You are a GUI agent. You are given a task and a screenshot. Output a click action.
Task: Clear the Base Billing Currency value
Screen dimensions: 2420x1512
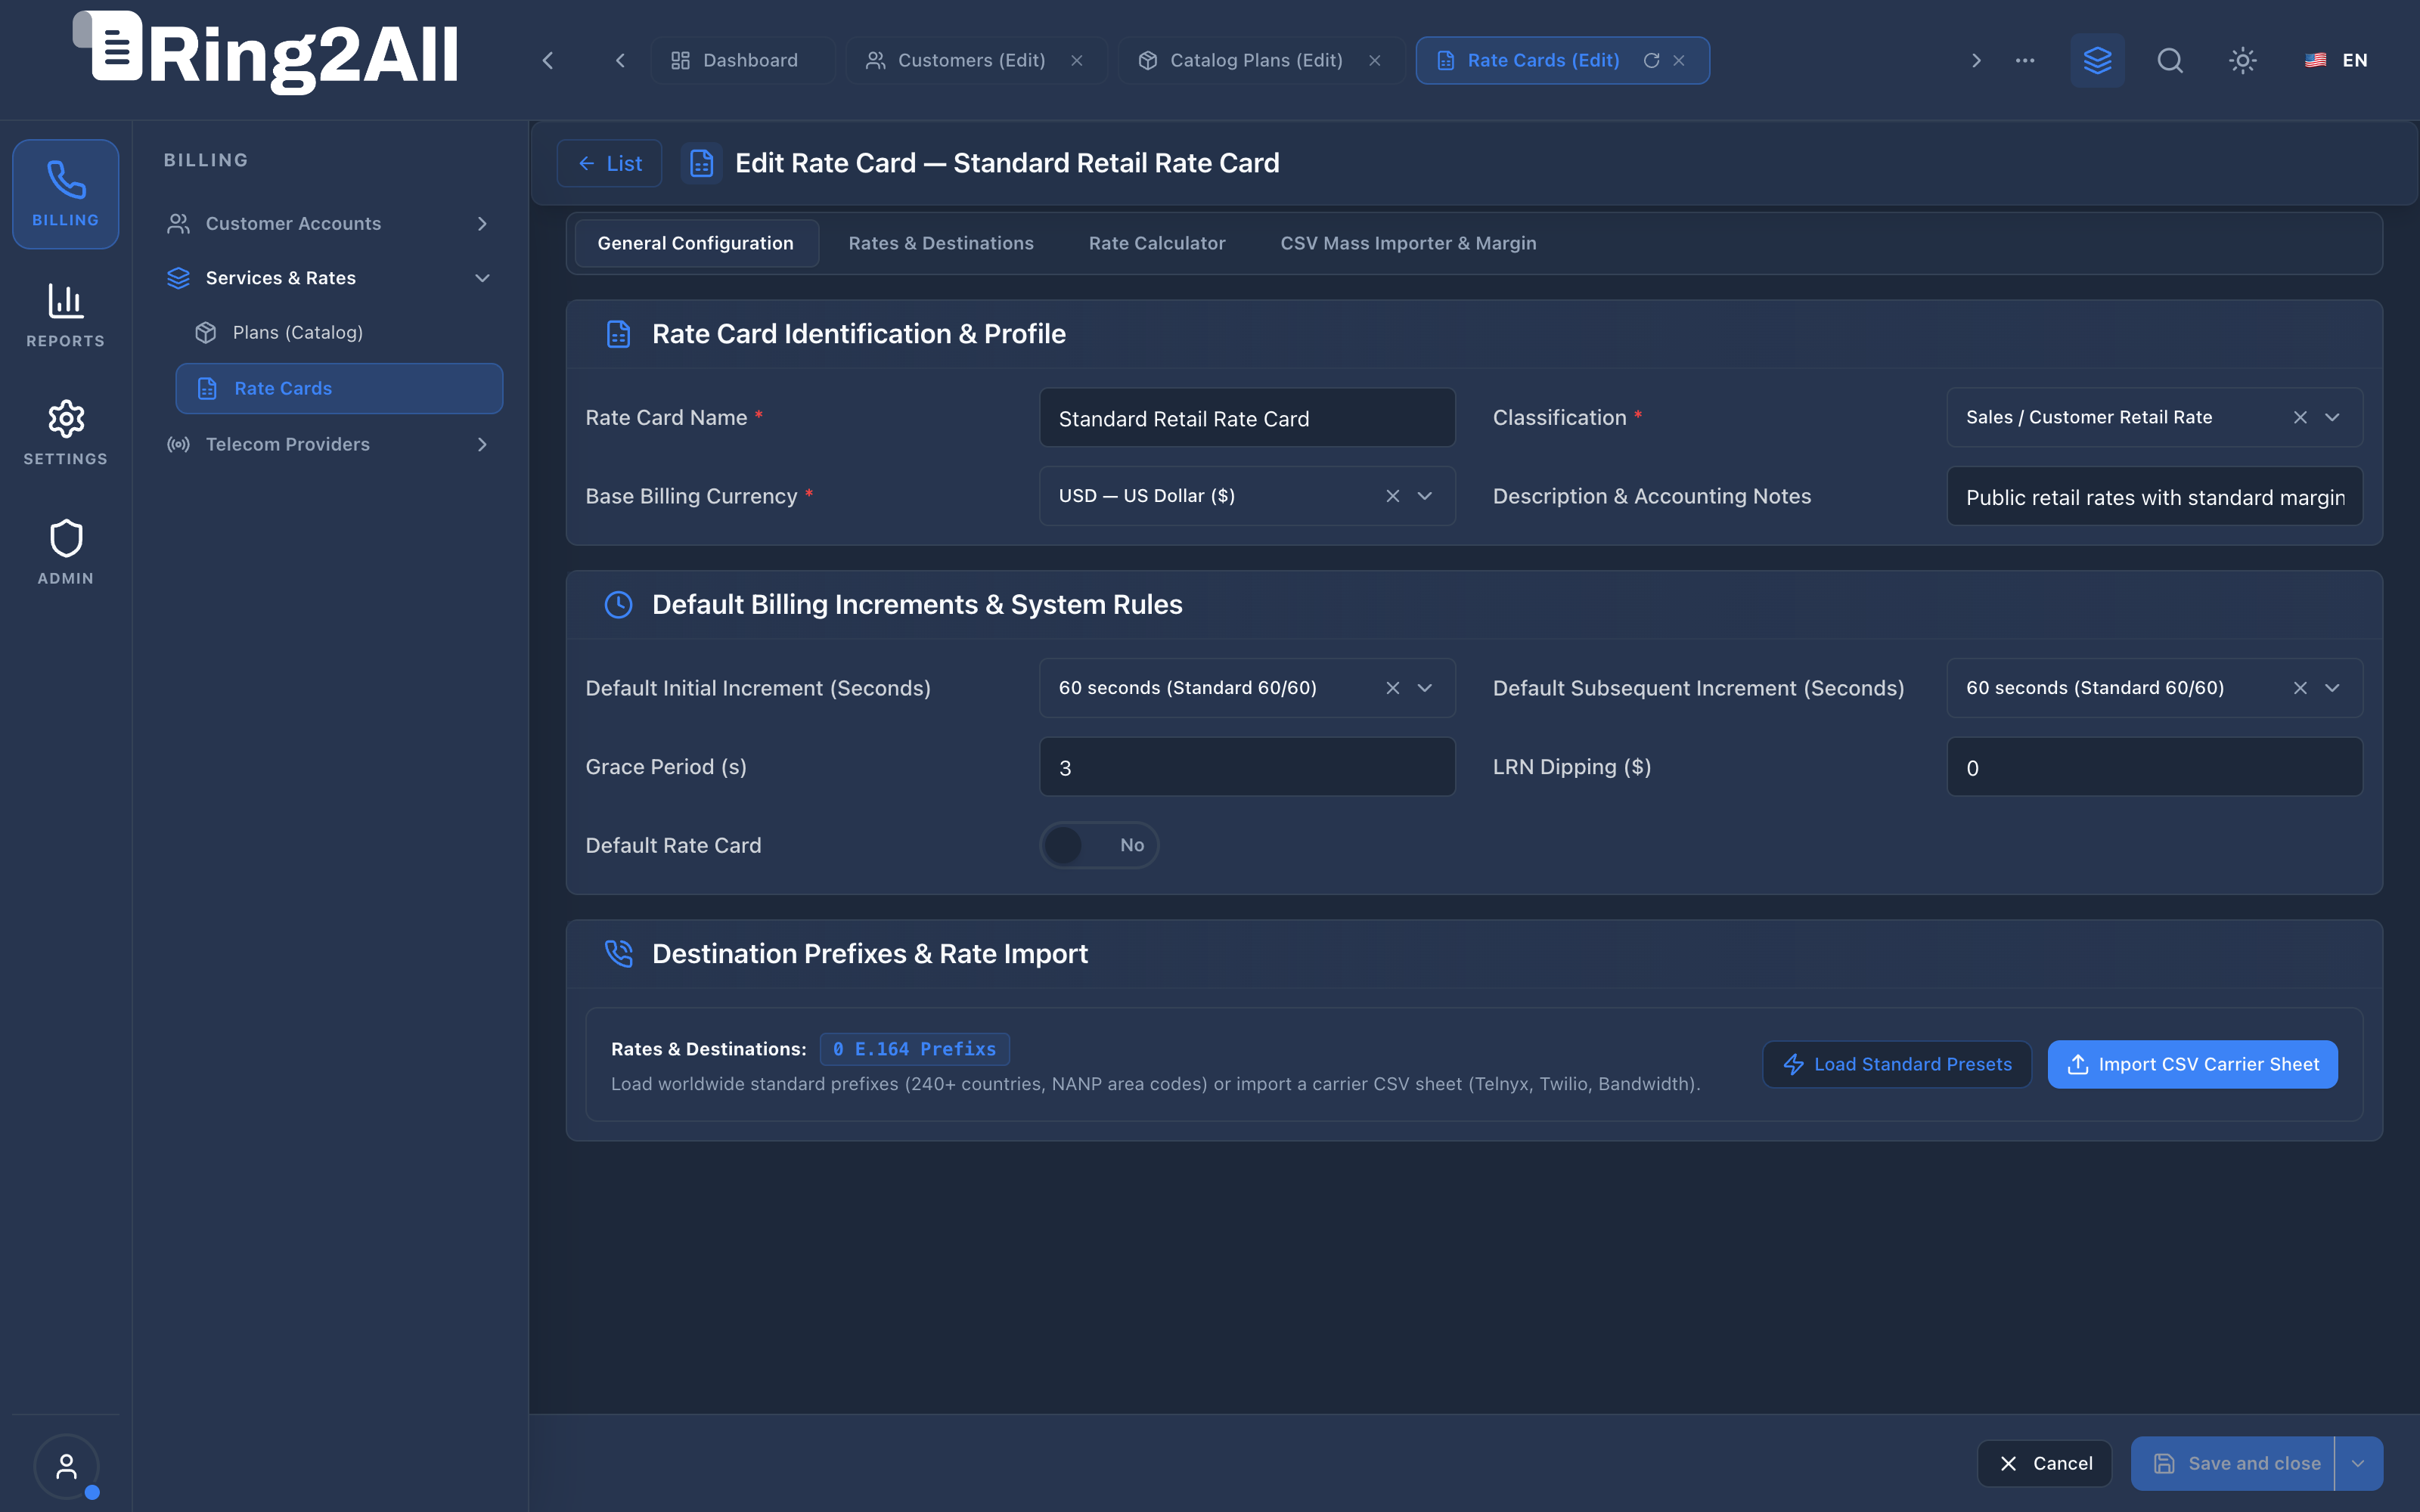1393,496
